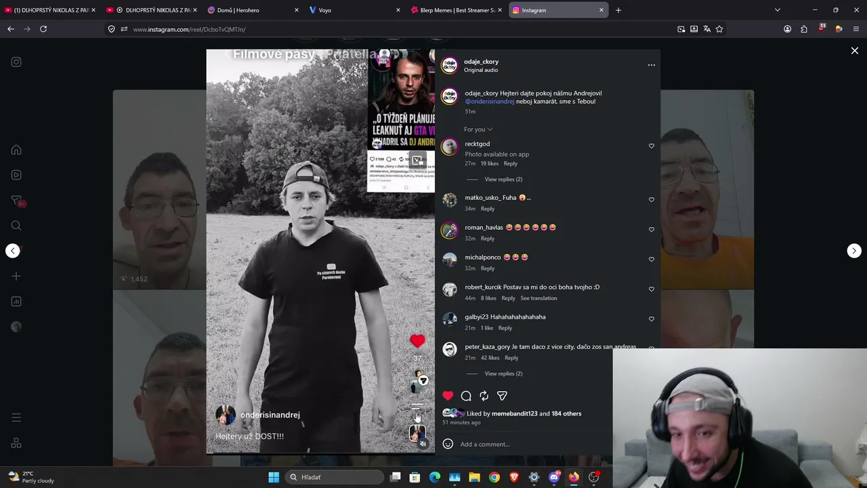Screen dimensions: 867x488
Task: Reload the page
Action: (x=43, y=29)
